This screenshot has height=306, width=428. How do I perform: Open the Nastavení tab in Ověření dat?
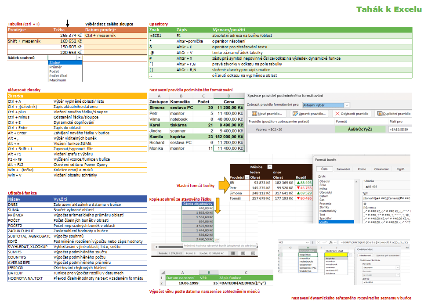[365, 255]
